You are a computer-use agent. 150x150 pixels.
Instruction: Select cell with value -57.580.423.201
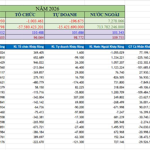click(25, 26)
